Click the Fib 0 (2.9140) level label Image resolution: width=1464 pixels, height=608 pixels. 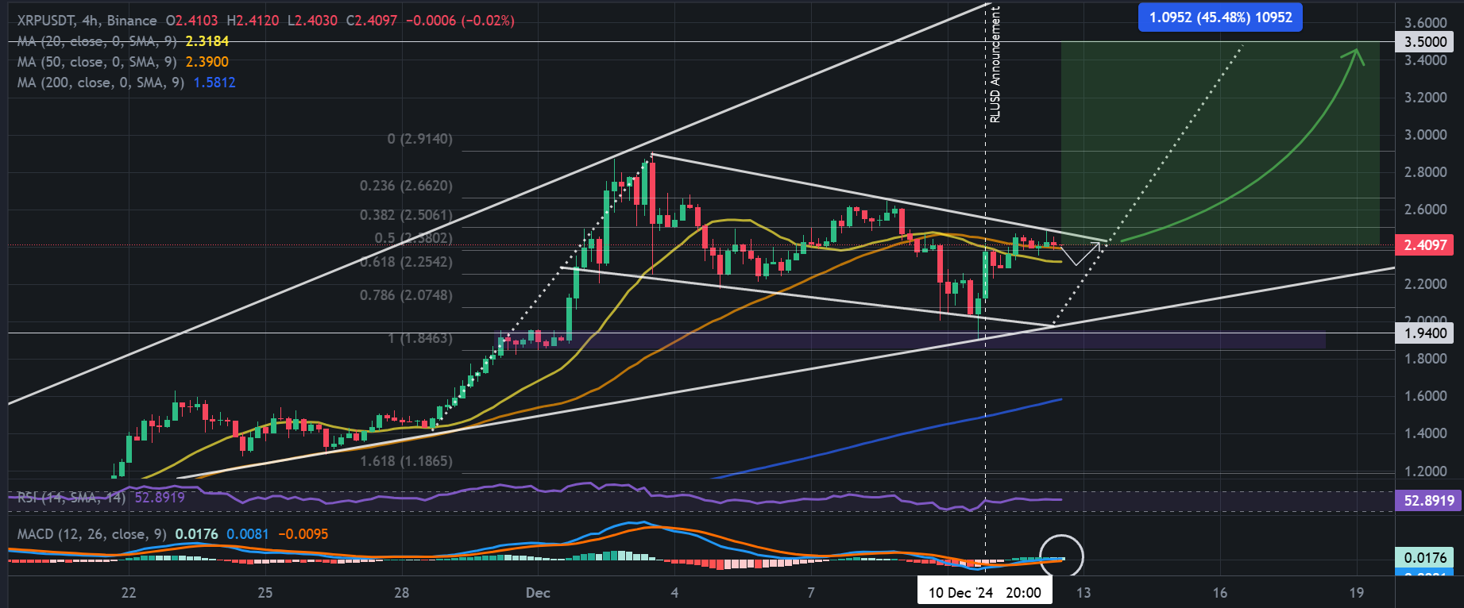(x=420, y=139)
